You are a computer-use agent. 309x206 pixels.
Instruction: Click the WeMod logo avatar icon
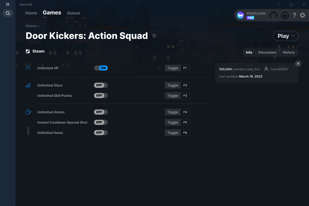pos(241,15)
